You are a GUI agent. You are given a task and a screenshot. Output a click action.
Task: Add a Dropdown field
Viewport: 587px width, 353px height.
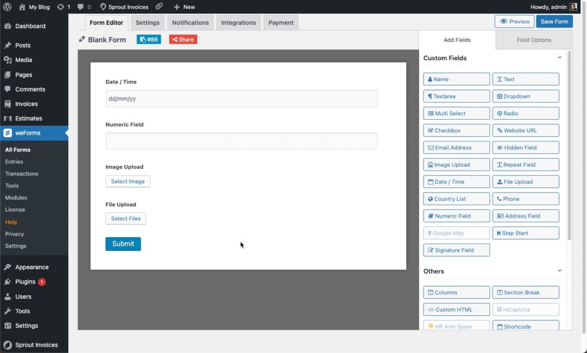coord(525,96)
